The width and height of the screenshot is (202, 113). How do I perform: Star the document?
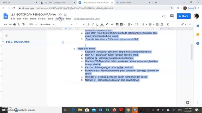click(60, 15)
